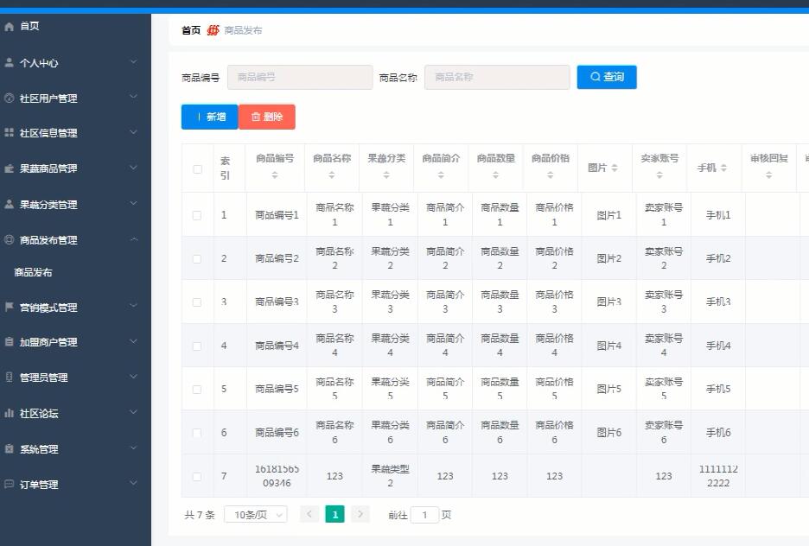
Task: Click the red 删除 delete button
Action: [267, 117]
